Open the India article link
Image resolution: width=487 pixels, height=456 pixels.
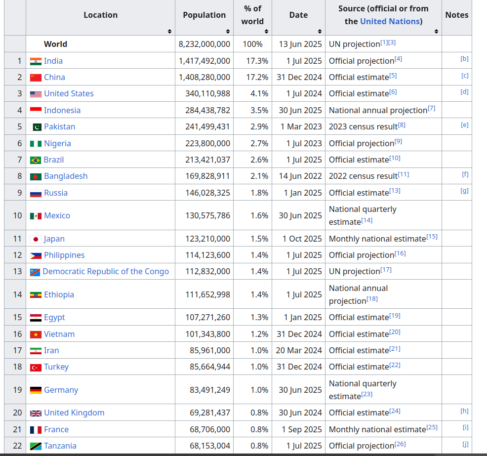click(x=53, y=61)
